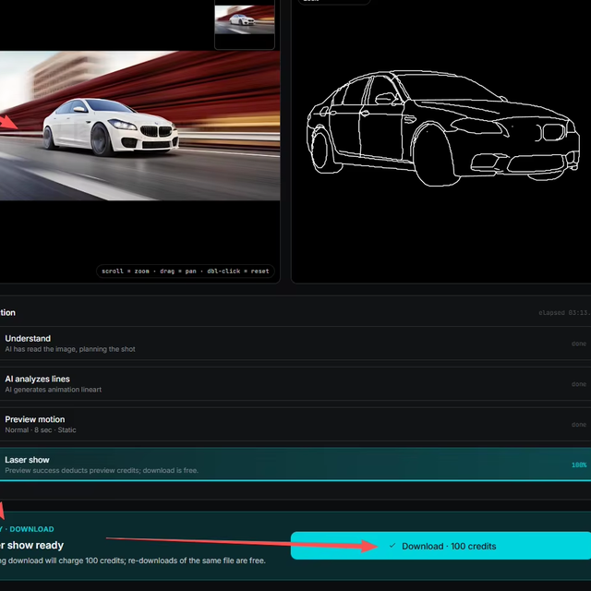Click the car lineart preview panel
Image resolution: width=591 pixels, height=591 pixels.
(441, 141)
